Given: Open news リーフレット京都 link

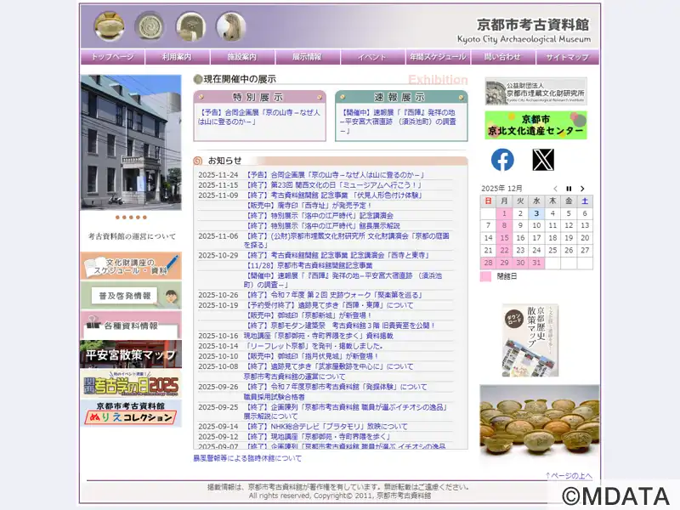Looking at the screenshot, I should 313,346.
